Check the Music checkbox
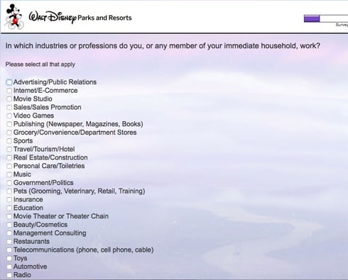Screen dimensions: 348x280 pos(9,174)
